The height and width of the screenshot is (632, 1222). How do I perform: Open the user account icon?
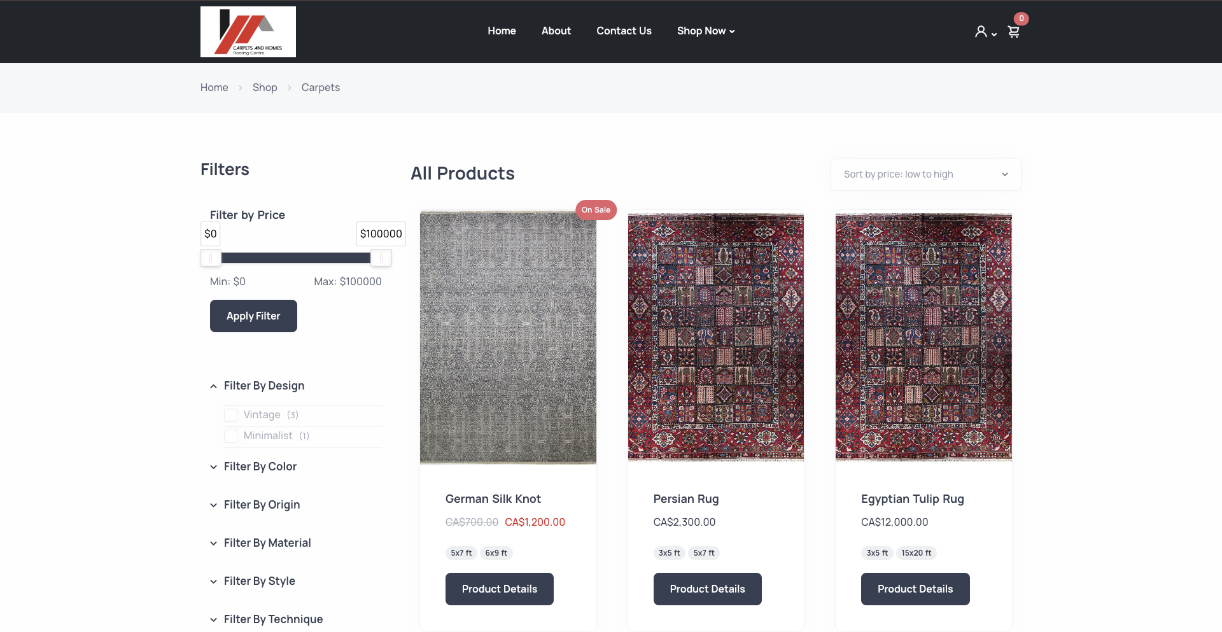click(x=981, y=32)
